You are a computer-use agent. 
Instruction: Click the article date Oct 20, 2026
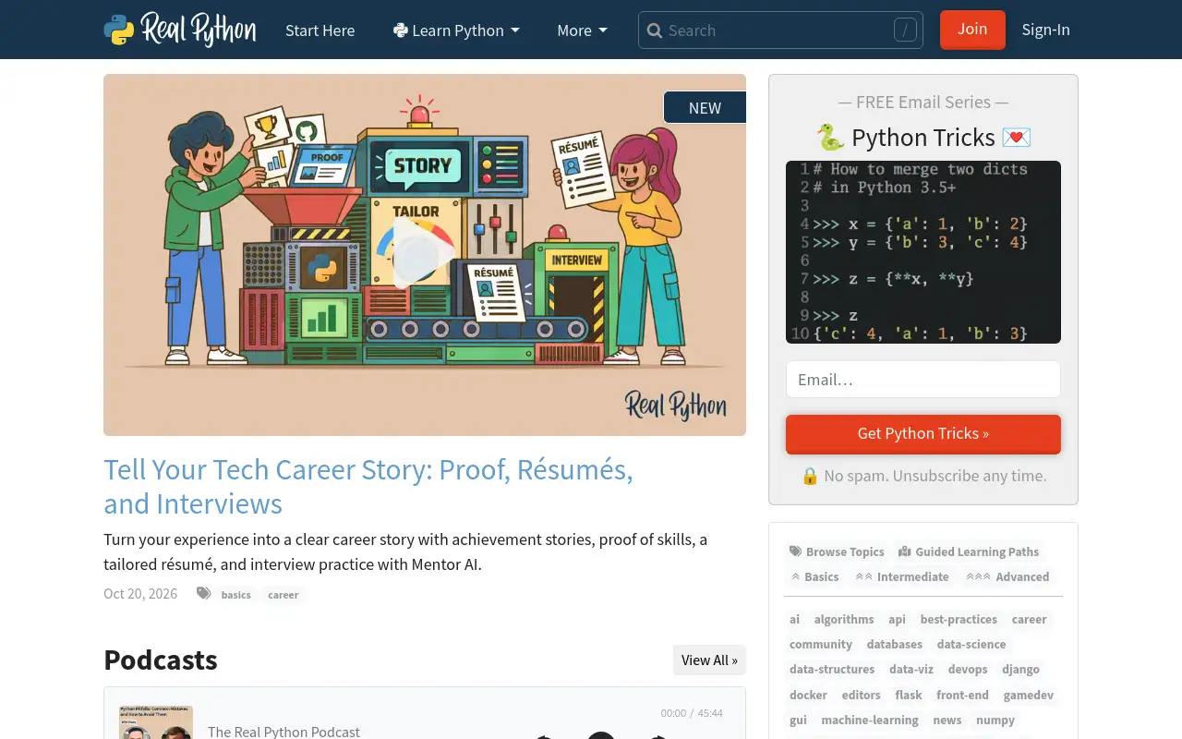140,594
